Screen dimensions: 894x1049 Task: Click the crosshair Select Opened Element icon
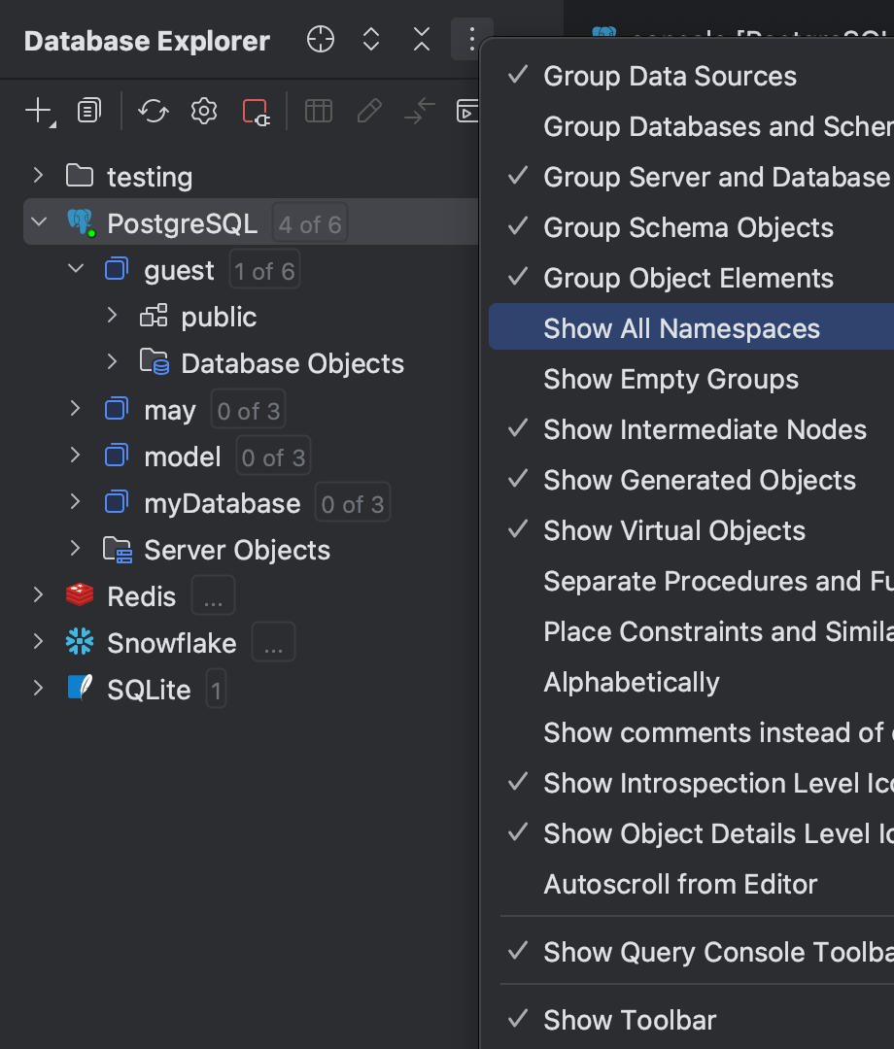pyautogui.click(x=320, y=39)
